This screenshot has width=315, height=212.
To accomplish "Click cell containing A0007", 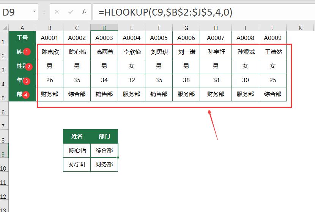I will 216,38.
